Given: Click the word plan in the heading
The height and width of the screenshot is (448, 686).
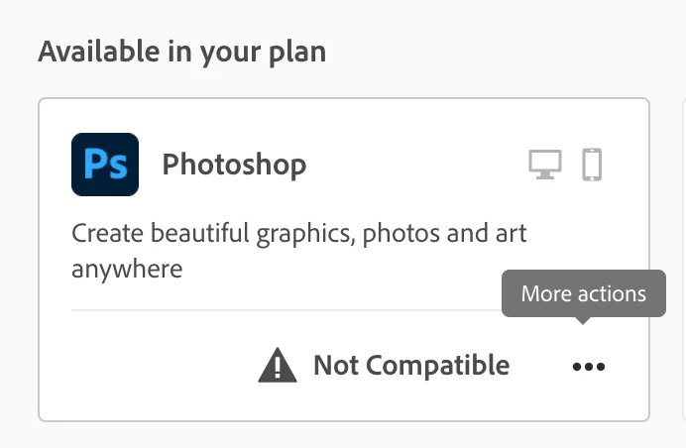Looking at the screenshot, I should coord(297,53).
